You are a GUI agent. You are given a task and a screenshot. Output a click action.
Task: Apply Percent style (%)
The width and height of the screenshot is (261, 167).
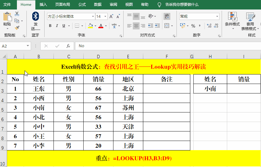click(193, 26)
